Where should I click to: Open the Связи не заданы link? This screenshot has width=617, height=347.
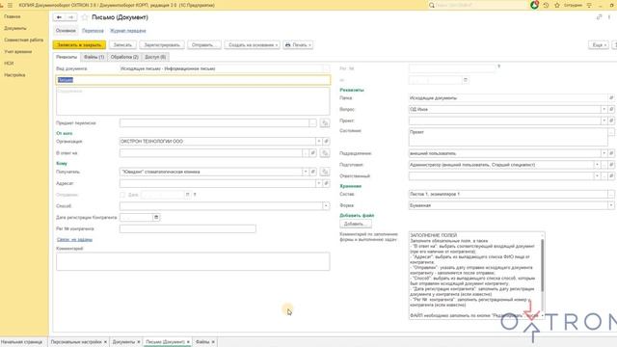(74, 240)
